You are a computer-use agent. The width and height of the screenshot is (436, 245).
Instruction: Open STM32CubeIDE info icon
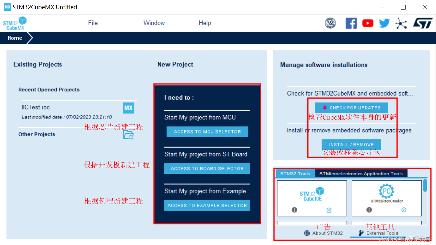[x=294, y=210]
